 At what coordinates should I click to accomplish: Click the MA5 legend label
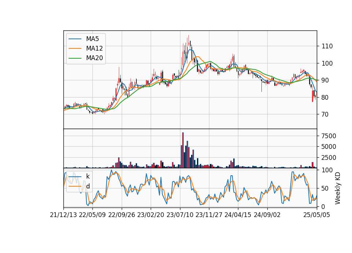click(x=92, y=39)
